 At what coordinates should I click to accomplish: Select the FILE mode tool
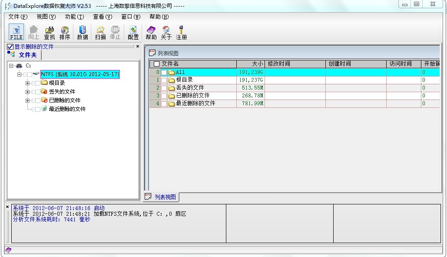16,31
